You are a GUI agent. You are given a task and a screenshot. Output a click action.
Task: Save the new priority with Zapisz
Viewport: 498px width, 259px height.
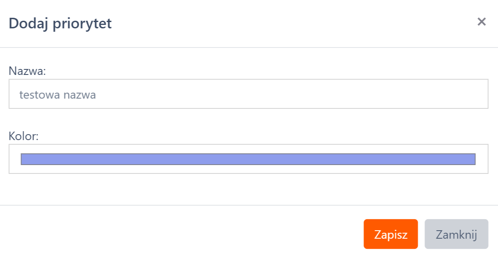click(390, 234)
